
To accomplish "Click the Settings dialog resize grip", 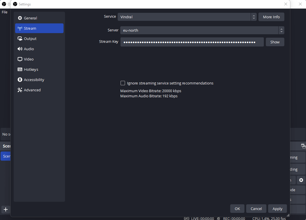I will click(x=288, y=215).
